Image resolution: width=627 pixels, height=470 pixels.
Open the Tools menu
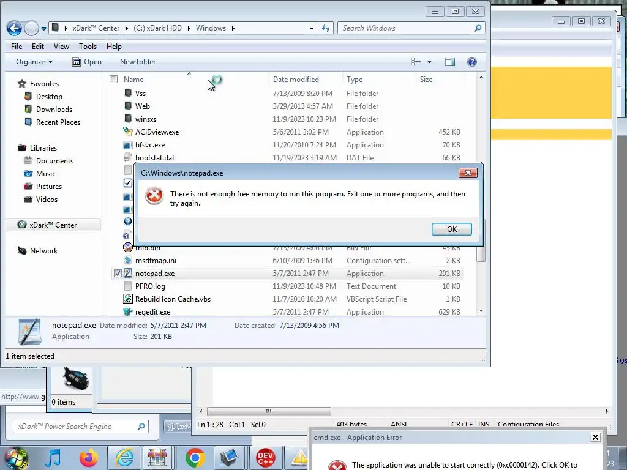pos(88,47)
